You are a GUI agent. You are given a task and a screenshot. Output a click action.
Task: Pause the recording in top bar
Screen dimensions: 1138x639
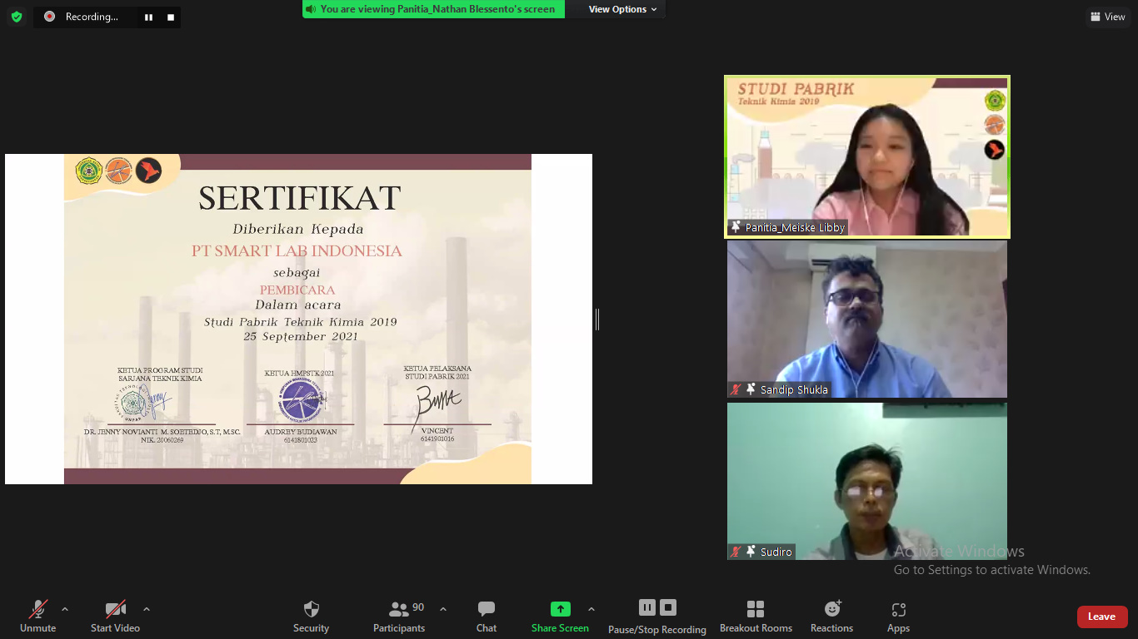(148, 17)
